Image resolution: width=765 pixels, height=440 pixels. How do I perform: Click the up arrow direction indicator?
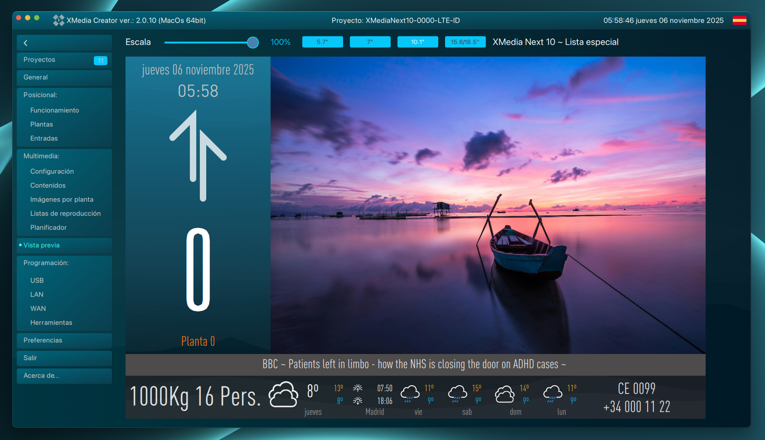[x=198, y=155]
